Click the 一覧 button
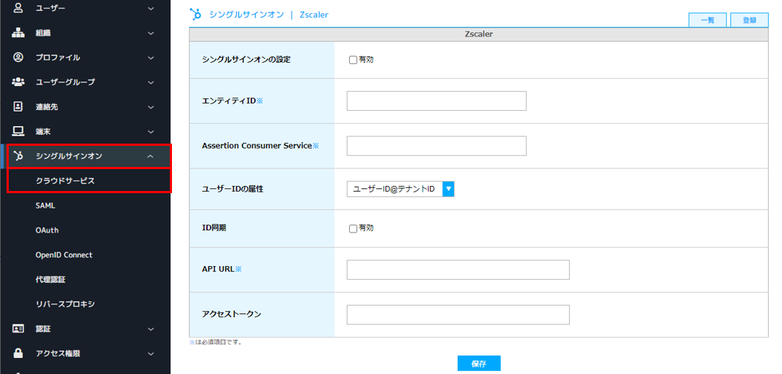This screenshot has width=782, height=374. tap(707, 20)
